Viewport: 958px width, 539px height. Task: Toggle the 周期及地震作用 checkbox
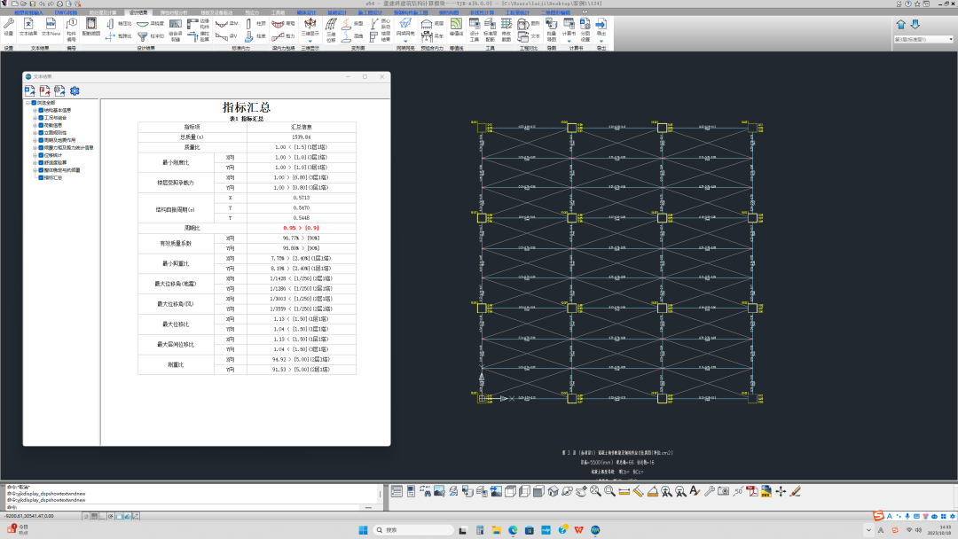(41, 140)
